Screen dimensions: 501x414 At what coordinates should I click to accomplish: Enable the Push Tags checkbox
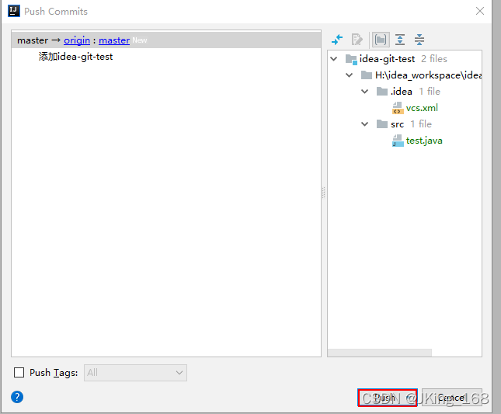click(x=19, y=373)
